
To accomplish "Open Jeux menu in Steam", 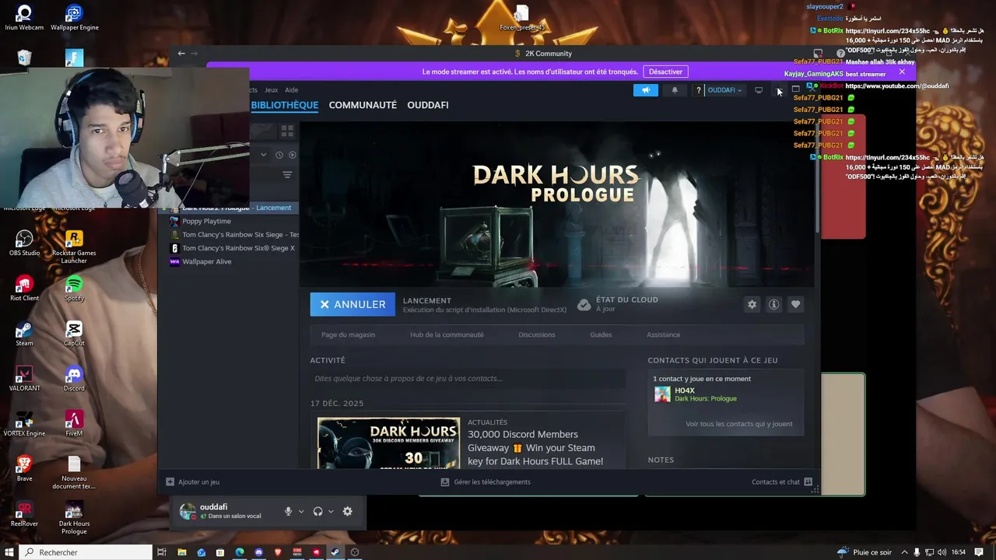I will click(271, 90).
